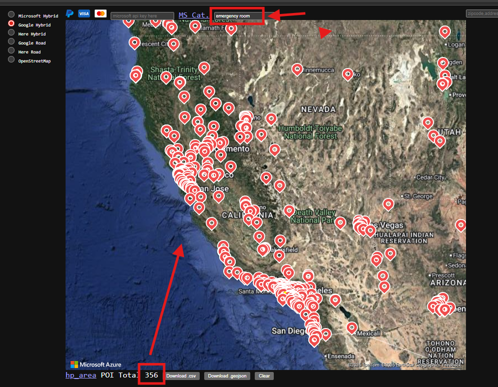Screen dimensions: 498x387
Task: Click the Visa card icon
Action: coord(84,13)
